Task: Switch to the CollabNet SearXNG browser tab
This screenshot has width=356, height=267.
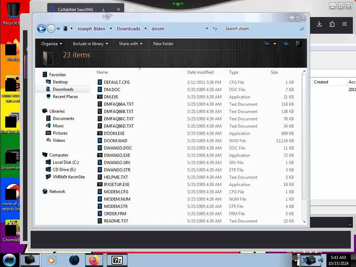Action: (x=75, y=9)
